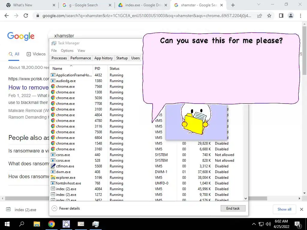This screenshot has width=307, height=230.
Task: Sort by the PID column header
Action: click(x=100, y=69)
